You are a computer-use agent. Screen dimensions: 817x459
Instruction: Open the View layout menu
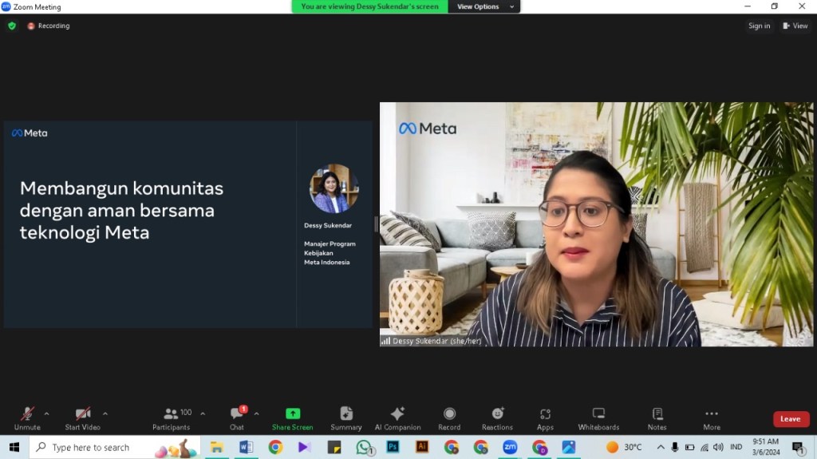[x=795, y=26]
